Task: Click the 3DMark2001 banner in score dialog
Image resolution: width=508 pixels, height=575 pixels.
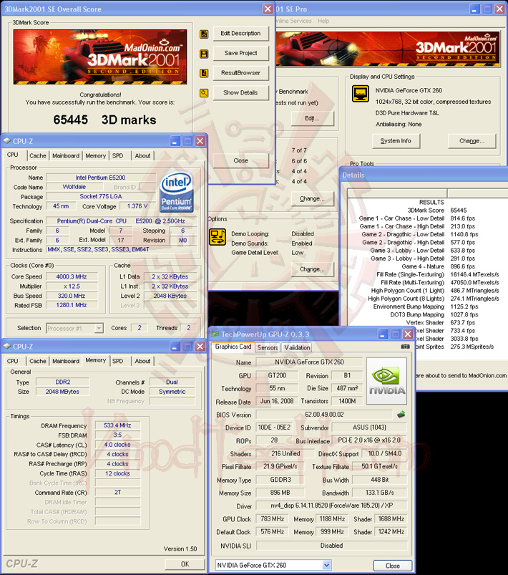Action: pyautogui.click(x=100, y=57)
